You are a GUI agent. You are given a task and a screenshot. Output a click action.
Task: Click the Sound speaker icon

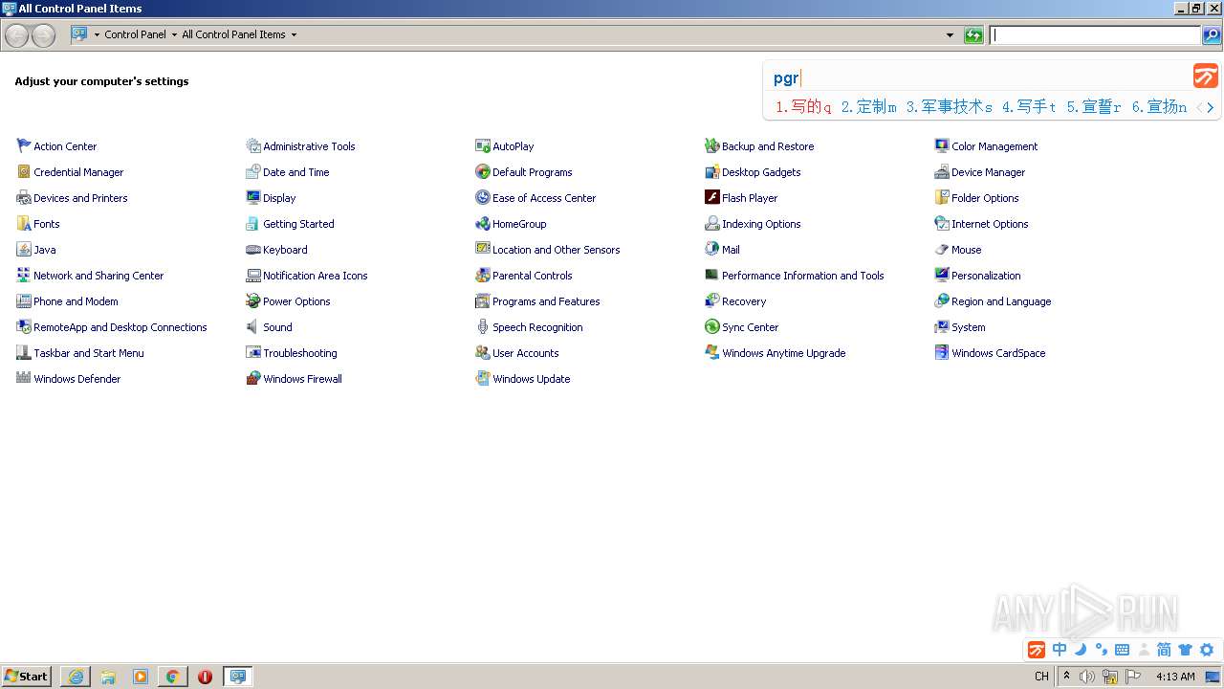(x=253, y=326)
